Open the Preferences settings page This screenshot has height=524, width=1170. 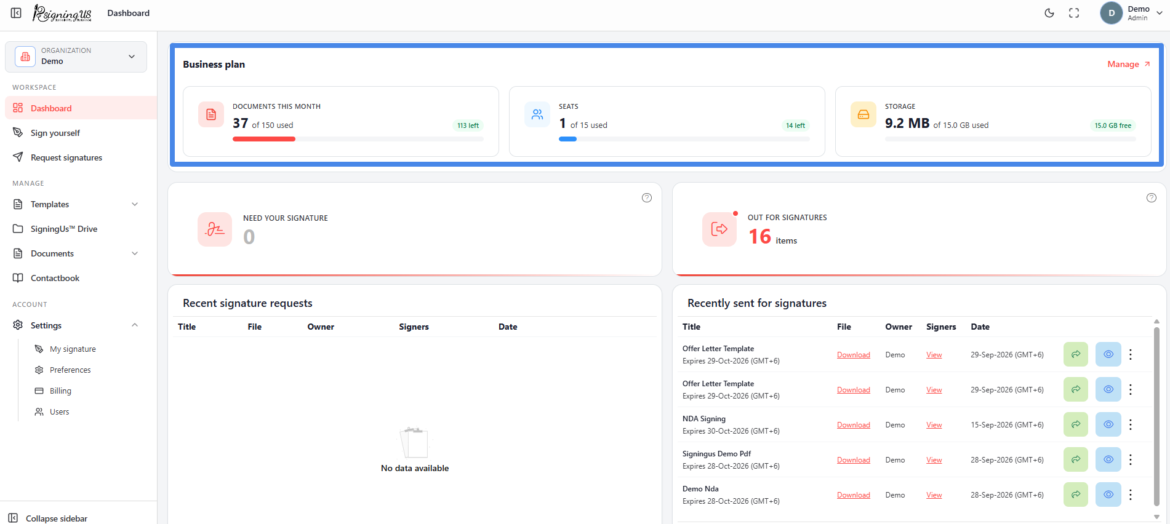tap(70, 370)
